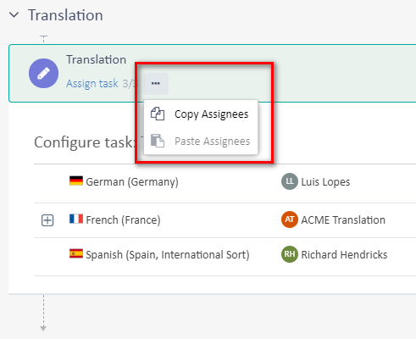
Task: Click the RH avatar for Richard Hendricks
Action: [x=290, y=254]
